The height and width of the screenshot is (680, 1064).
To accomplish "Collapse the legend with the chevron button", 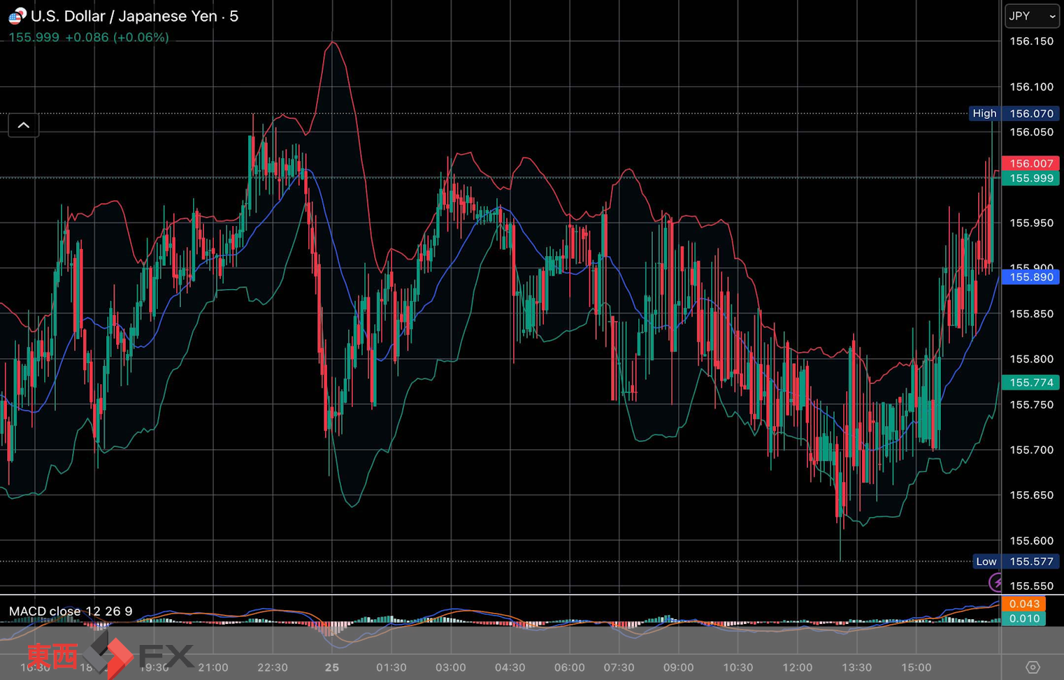I will pos(23,125).
